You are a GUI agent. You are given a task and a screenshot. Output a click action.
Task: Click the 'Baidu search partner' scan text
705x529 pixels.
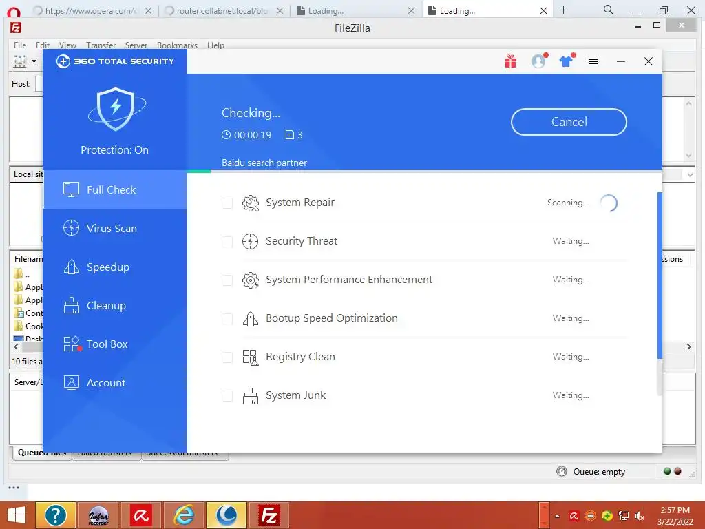[x=264, y=163]
